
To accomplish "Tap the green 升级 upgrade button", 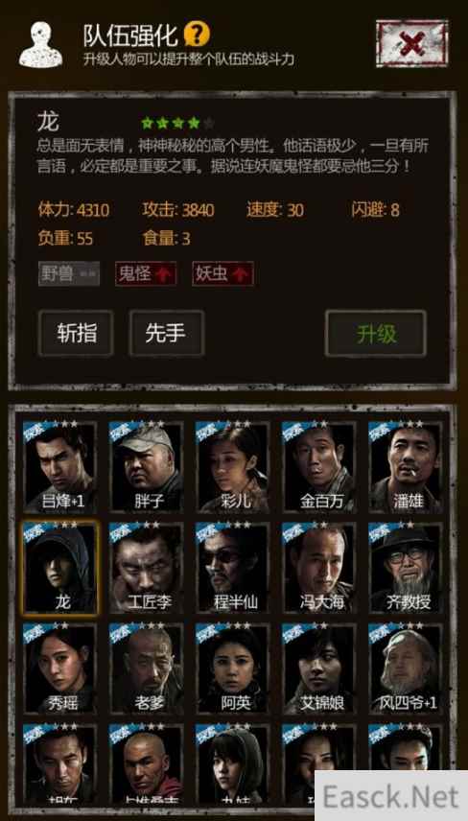I will pos(376,334).
